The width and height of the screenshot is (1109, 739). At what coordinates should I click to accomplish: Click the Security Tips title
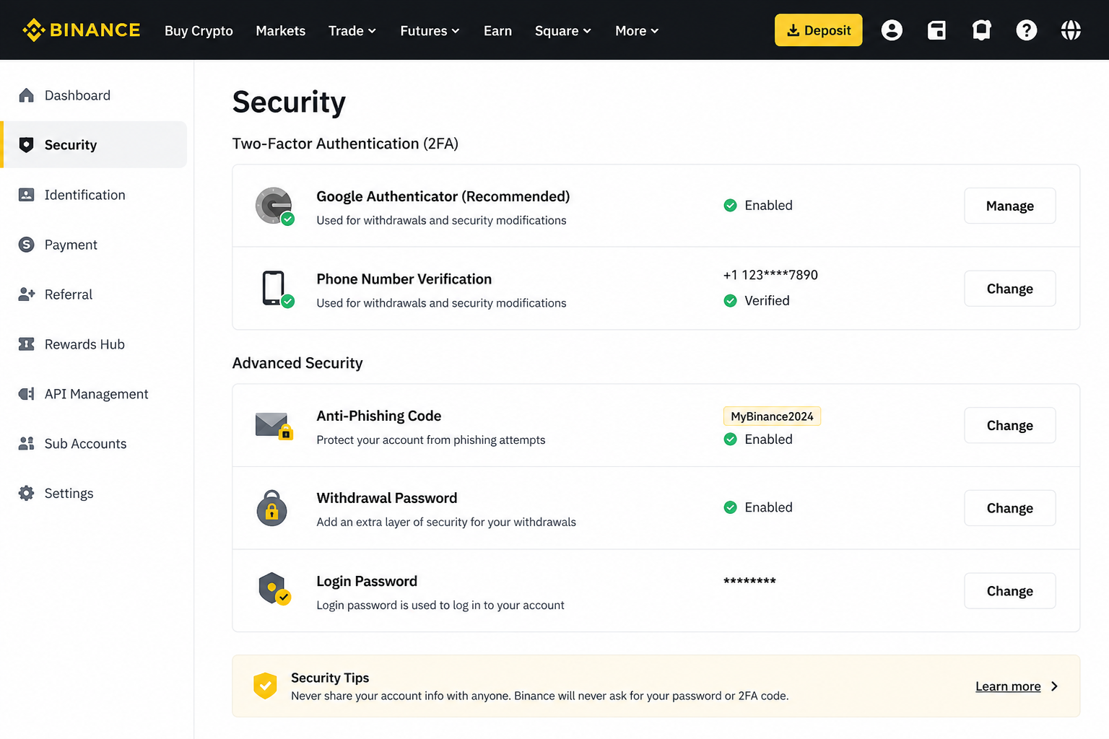click(330, 678)
